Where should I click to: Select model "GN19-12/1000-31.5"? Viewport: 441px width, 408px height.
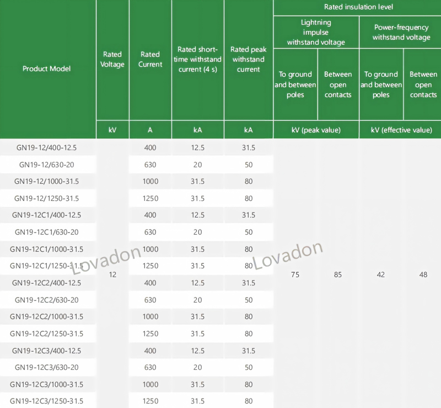(x=46, y=181)
